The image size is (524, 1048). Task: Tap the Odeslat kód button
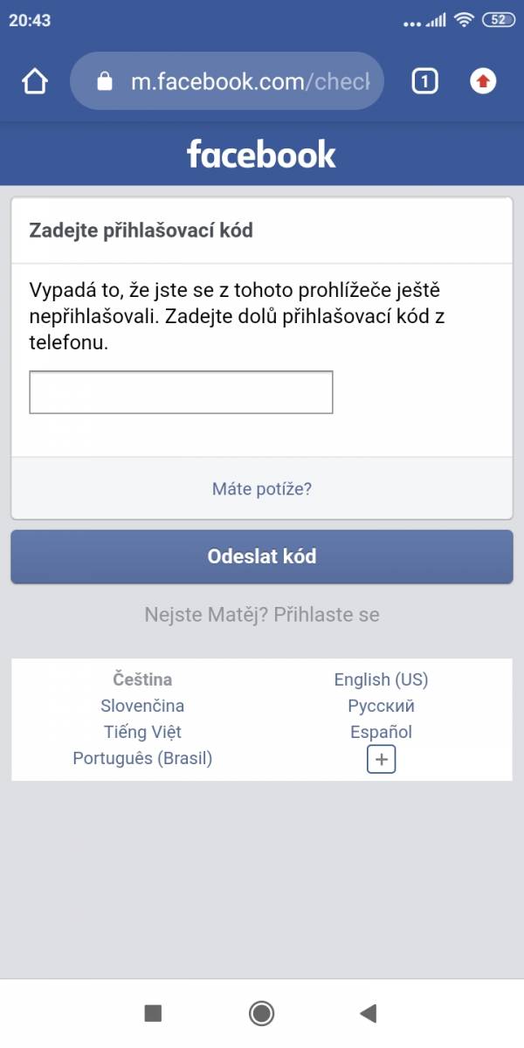pos(262,556)
